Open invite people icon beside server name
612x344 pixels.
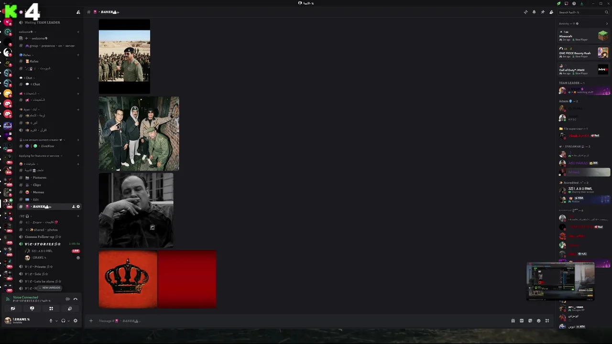[x=78, y=12]
